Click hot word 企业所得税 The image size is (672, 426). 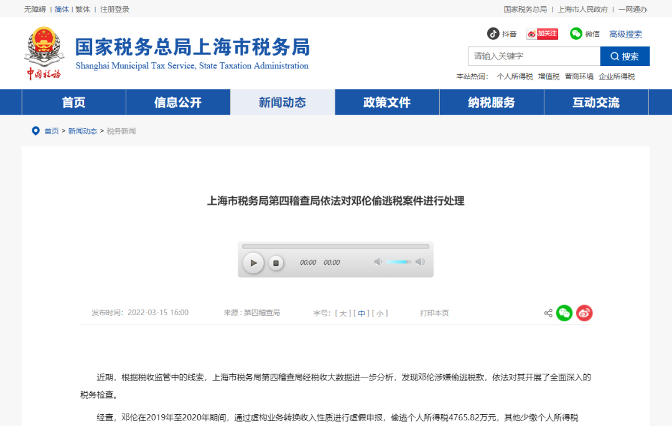pos(617,77)
